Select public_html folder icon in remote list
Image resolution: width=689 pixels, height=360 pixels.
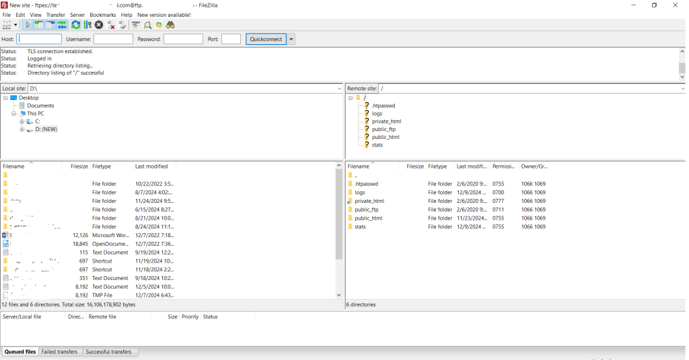[x=350, y=218]
